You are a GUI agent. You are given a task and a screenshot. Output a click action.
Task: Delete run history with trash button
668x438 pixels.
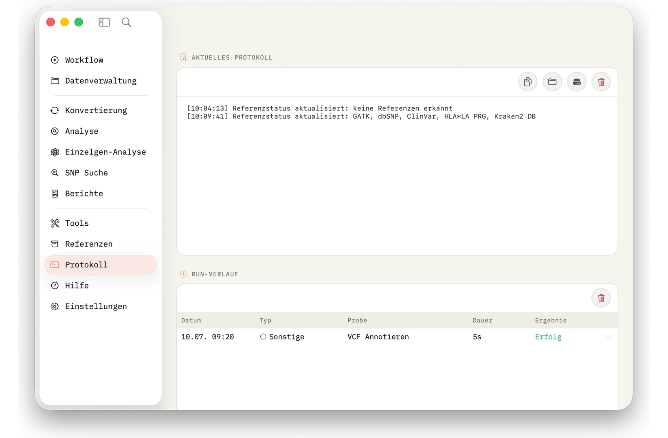coord(601,298)
